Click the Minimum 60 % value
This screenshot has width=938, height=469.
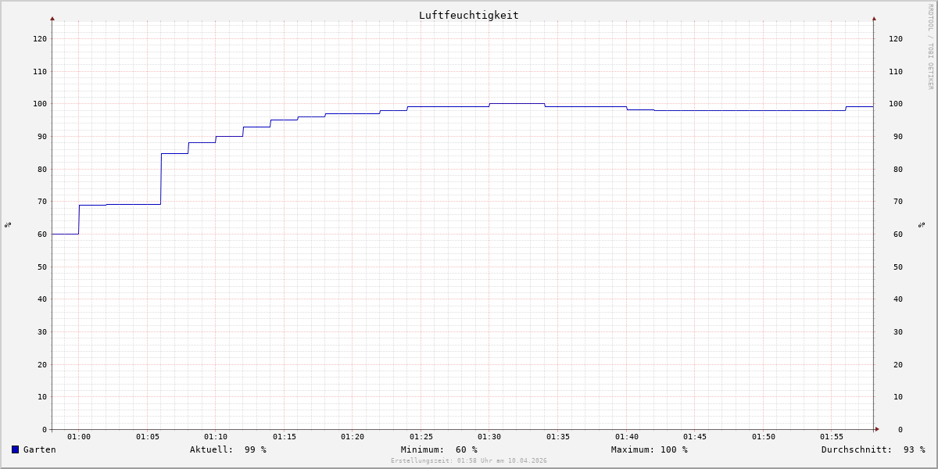439,449
